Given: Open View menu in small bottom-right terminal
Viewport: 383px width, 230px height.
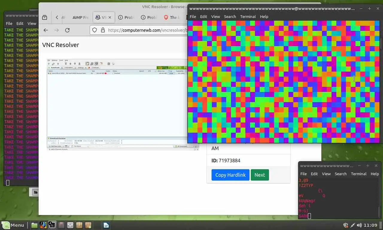Looking at the screenshot, I should click(x=326, y=174).
